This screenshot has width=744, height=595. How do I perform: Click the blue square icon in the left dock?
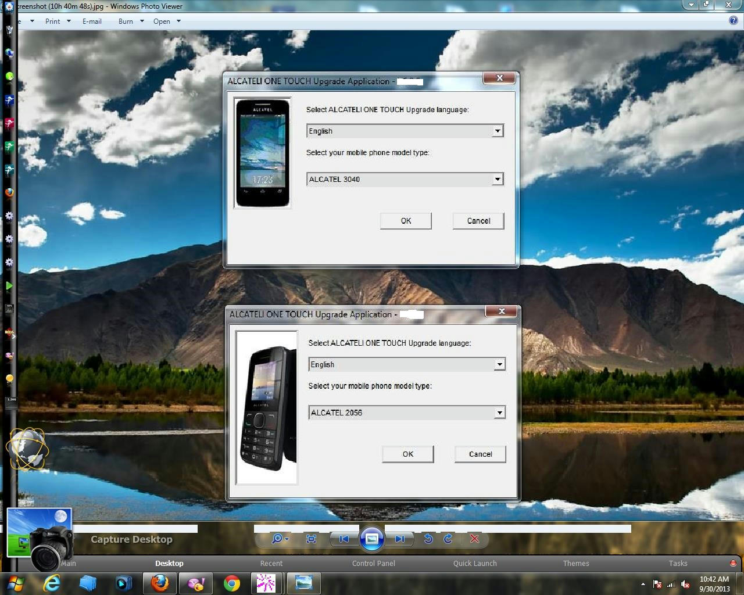tap(9, 99)
